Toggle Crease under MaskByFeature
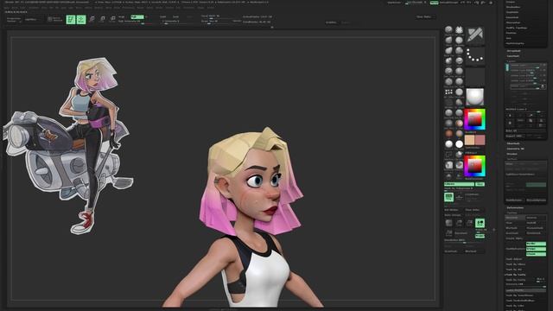553x311 pixels. coord(536,253)
